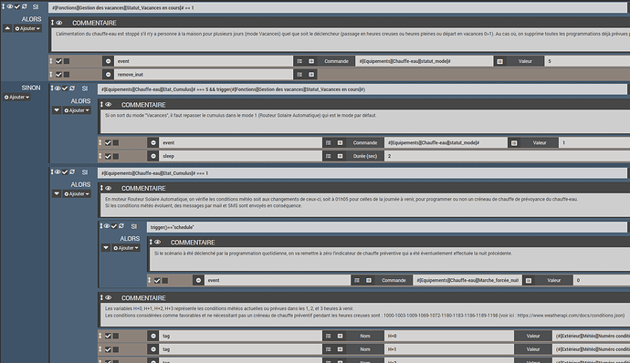
Task: Click the Commande label on the Marche_forcée event row
Action: pyautogui.click(x=394, y=280)
